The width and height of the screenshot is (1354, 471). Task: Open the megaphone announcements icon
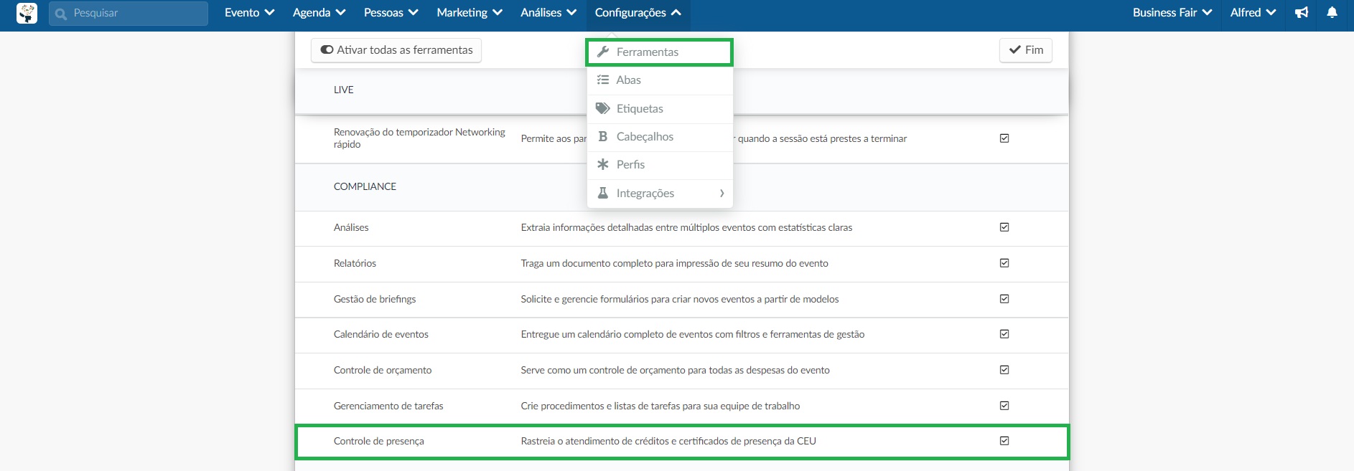(x=1302, y=13)
